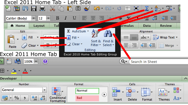Click the Repeat circular arrow icon
Image resolution: width=188 pixels, height=105 pixels.
coord(119,8)
